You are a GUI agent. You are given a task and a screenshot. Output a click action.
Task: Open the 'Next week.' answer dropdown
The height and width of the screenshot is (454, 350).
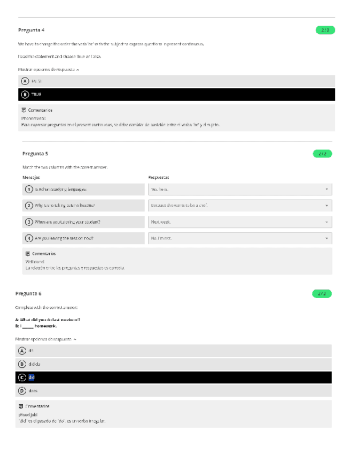(x=239, y=222)
